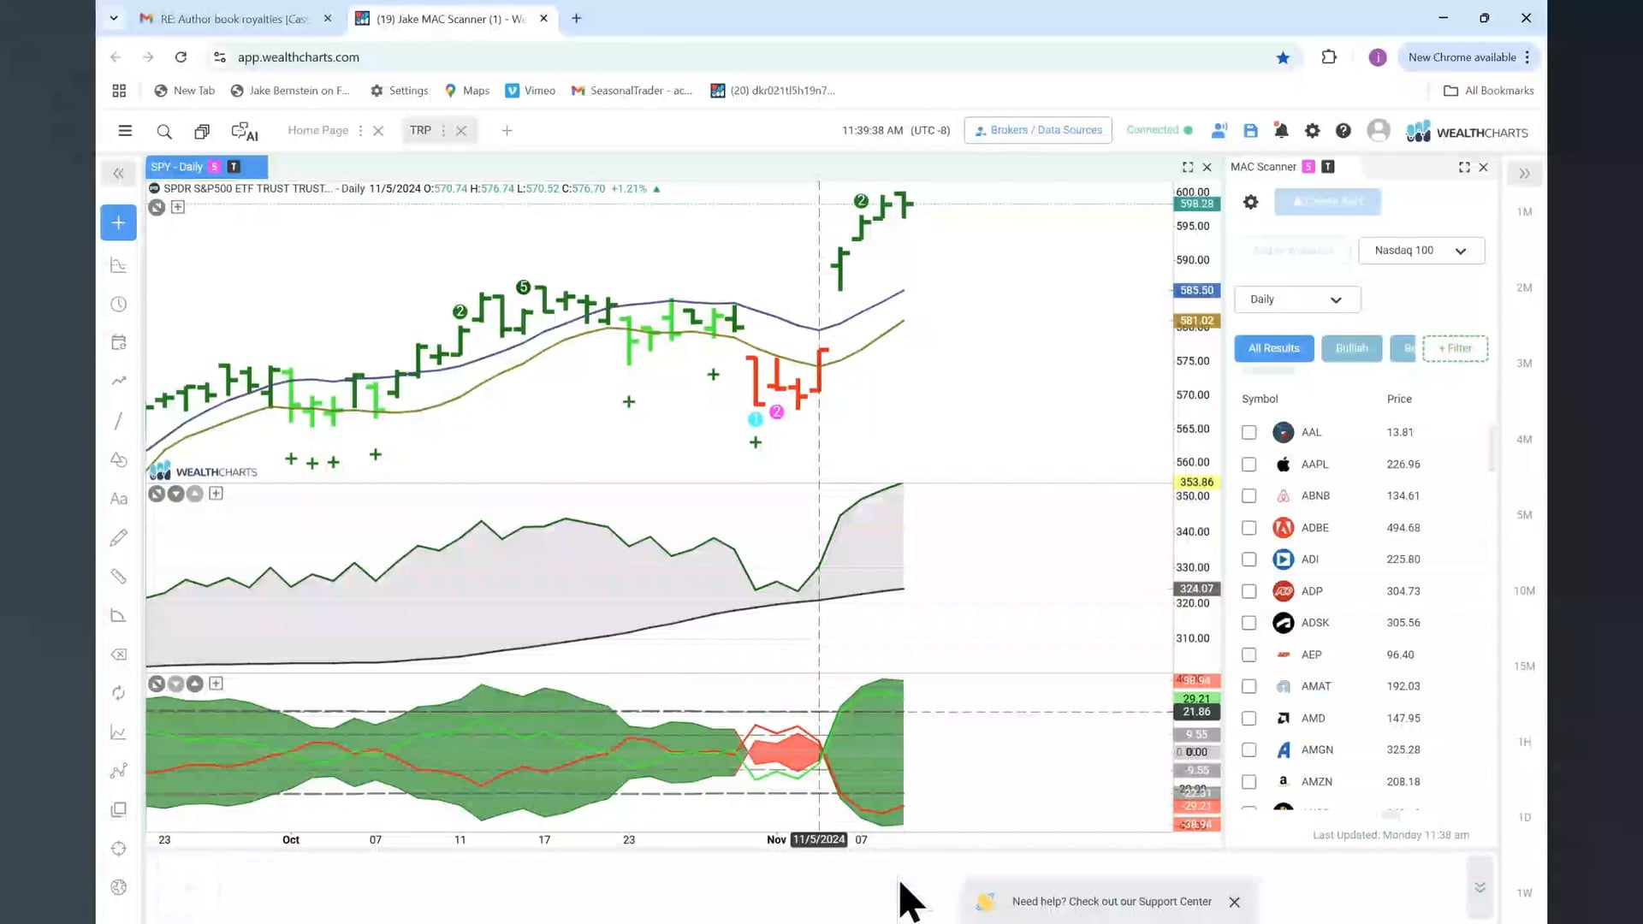Reload the current browser page
The width and height of the screenshot is (1643, 924).
(181, 57)
